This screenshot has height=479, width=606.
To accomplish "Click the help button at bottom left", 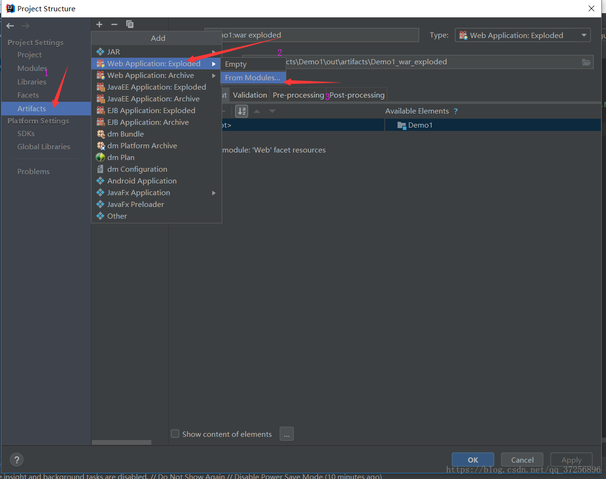I will [16, 460].
